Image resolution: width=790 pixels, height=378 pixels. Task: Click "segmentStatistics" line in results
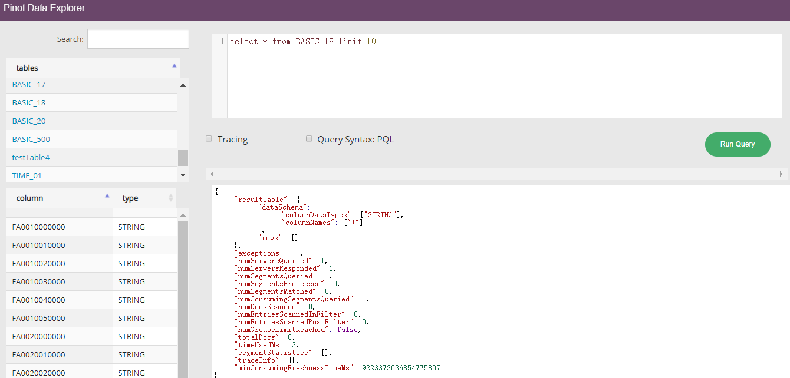pos(283,353)
